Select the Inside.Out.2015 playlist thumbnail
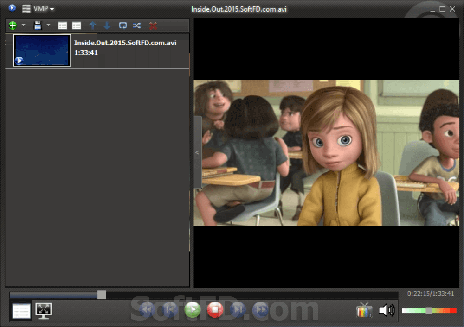 coord(42,50)
